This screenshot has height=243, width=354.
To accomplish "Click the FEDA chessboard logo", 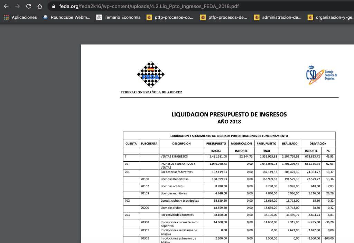I will point(151,74).
